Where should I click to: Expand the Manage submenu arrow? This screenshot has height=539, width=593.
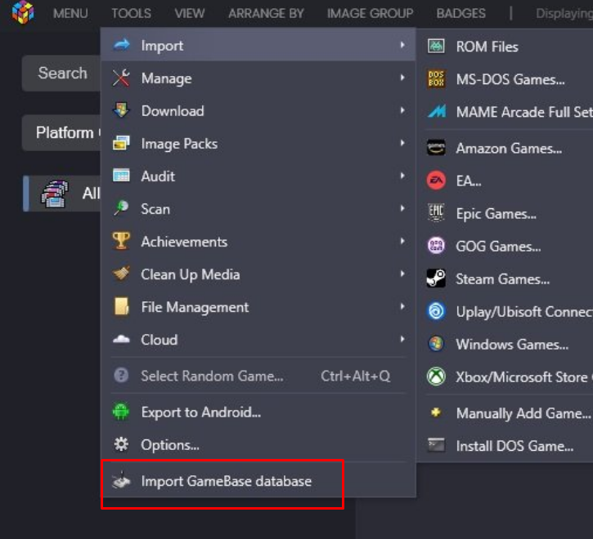[x=402, y=78]
